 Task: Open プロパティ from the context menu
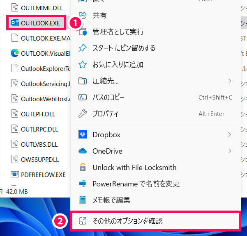tap(156, 113)
